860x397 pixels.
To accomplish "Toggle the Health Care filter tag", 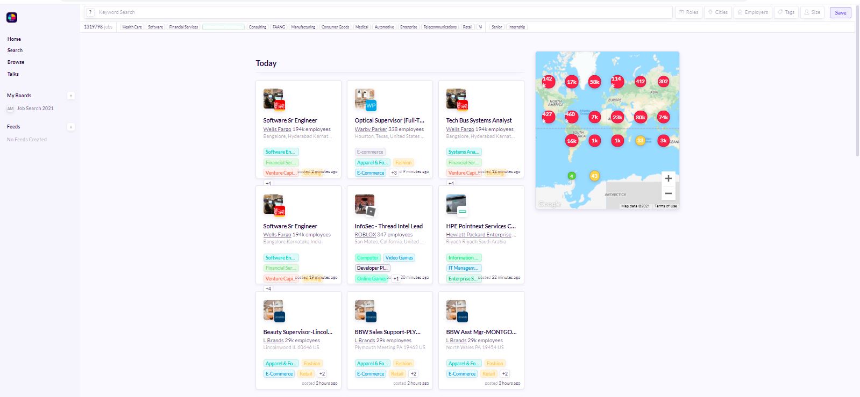I will [x=132, y=27].
